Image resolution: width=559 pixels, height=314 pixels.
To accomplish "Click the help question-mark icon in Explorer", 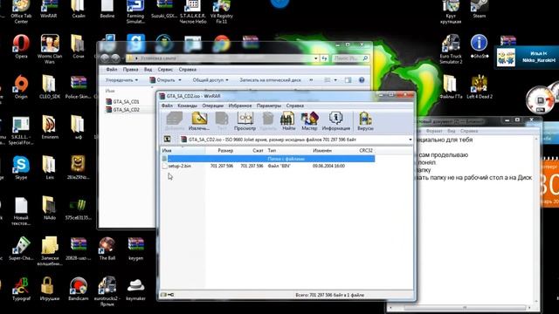I will [362, 80].
